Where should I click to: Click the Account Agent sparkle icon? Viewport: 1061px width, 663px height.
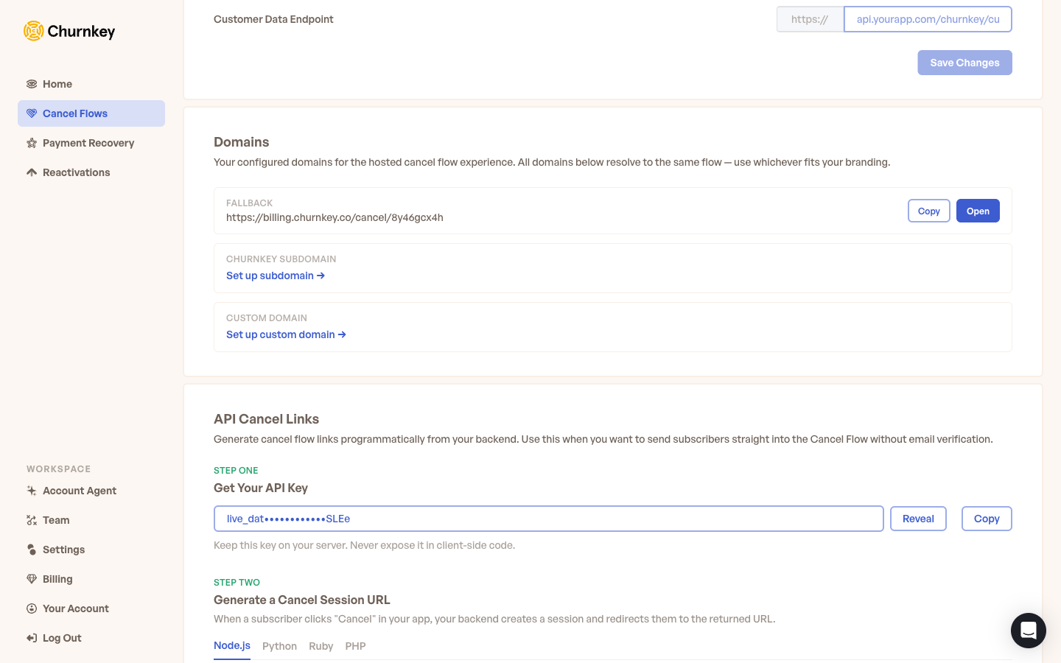[x=32, y=491]
